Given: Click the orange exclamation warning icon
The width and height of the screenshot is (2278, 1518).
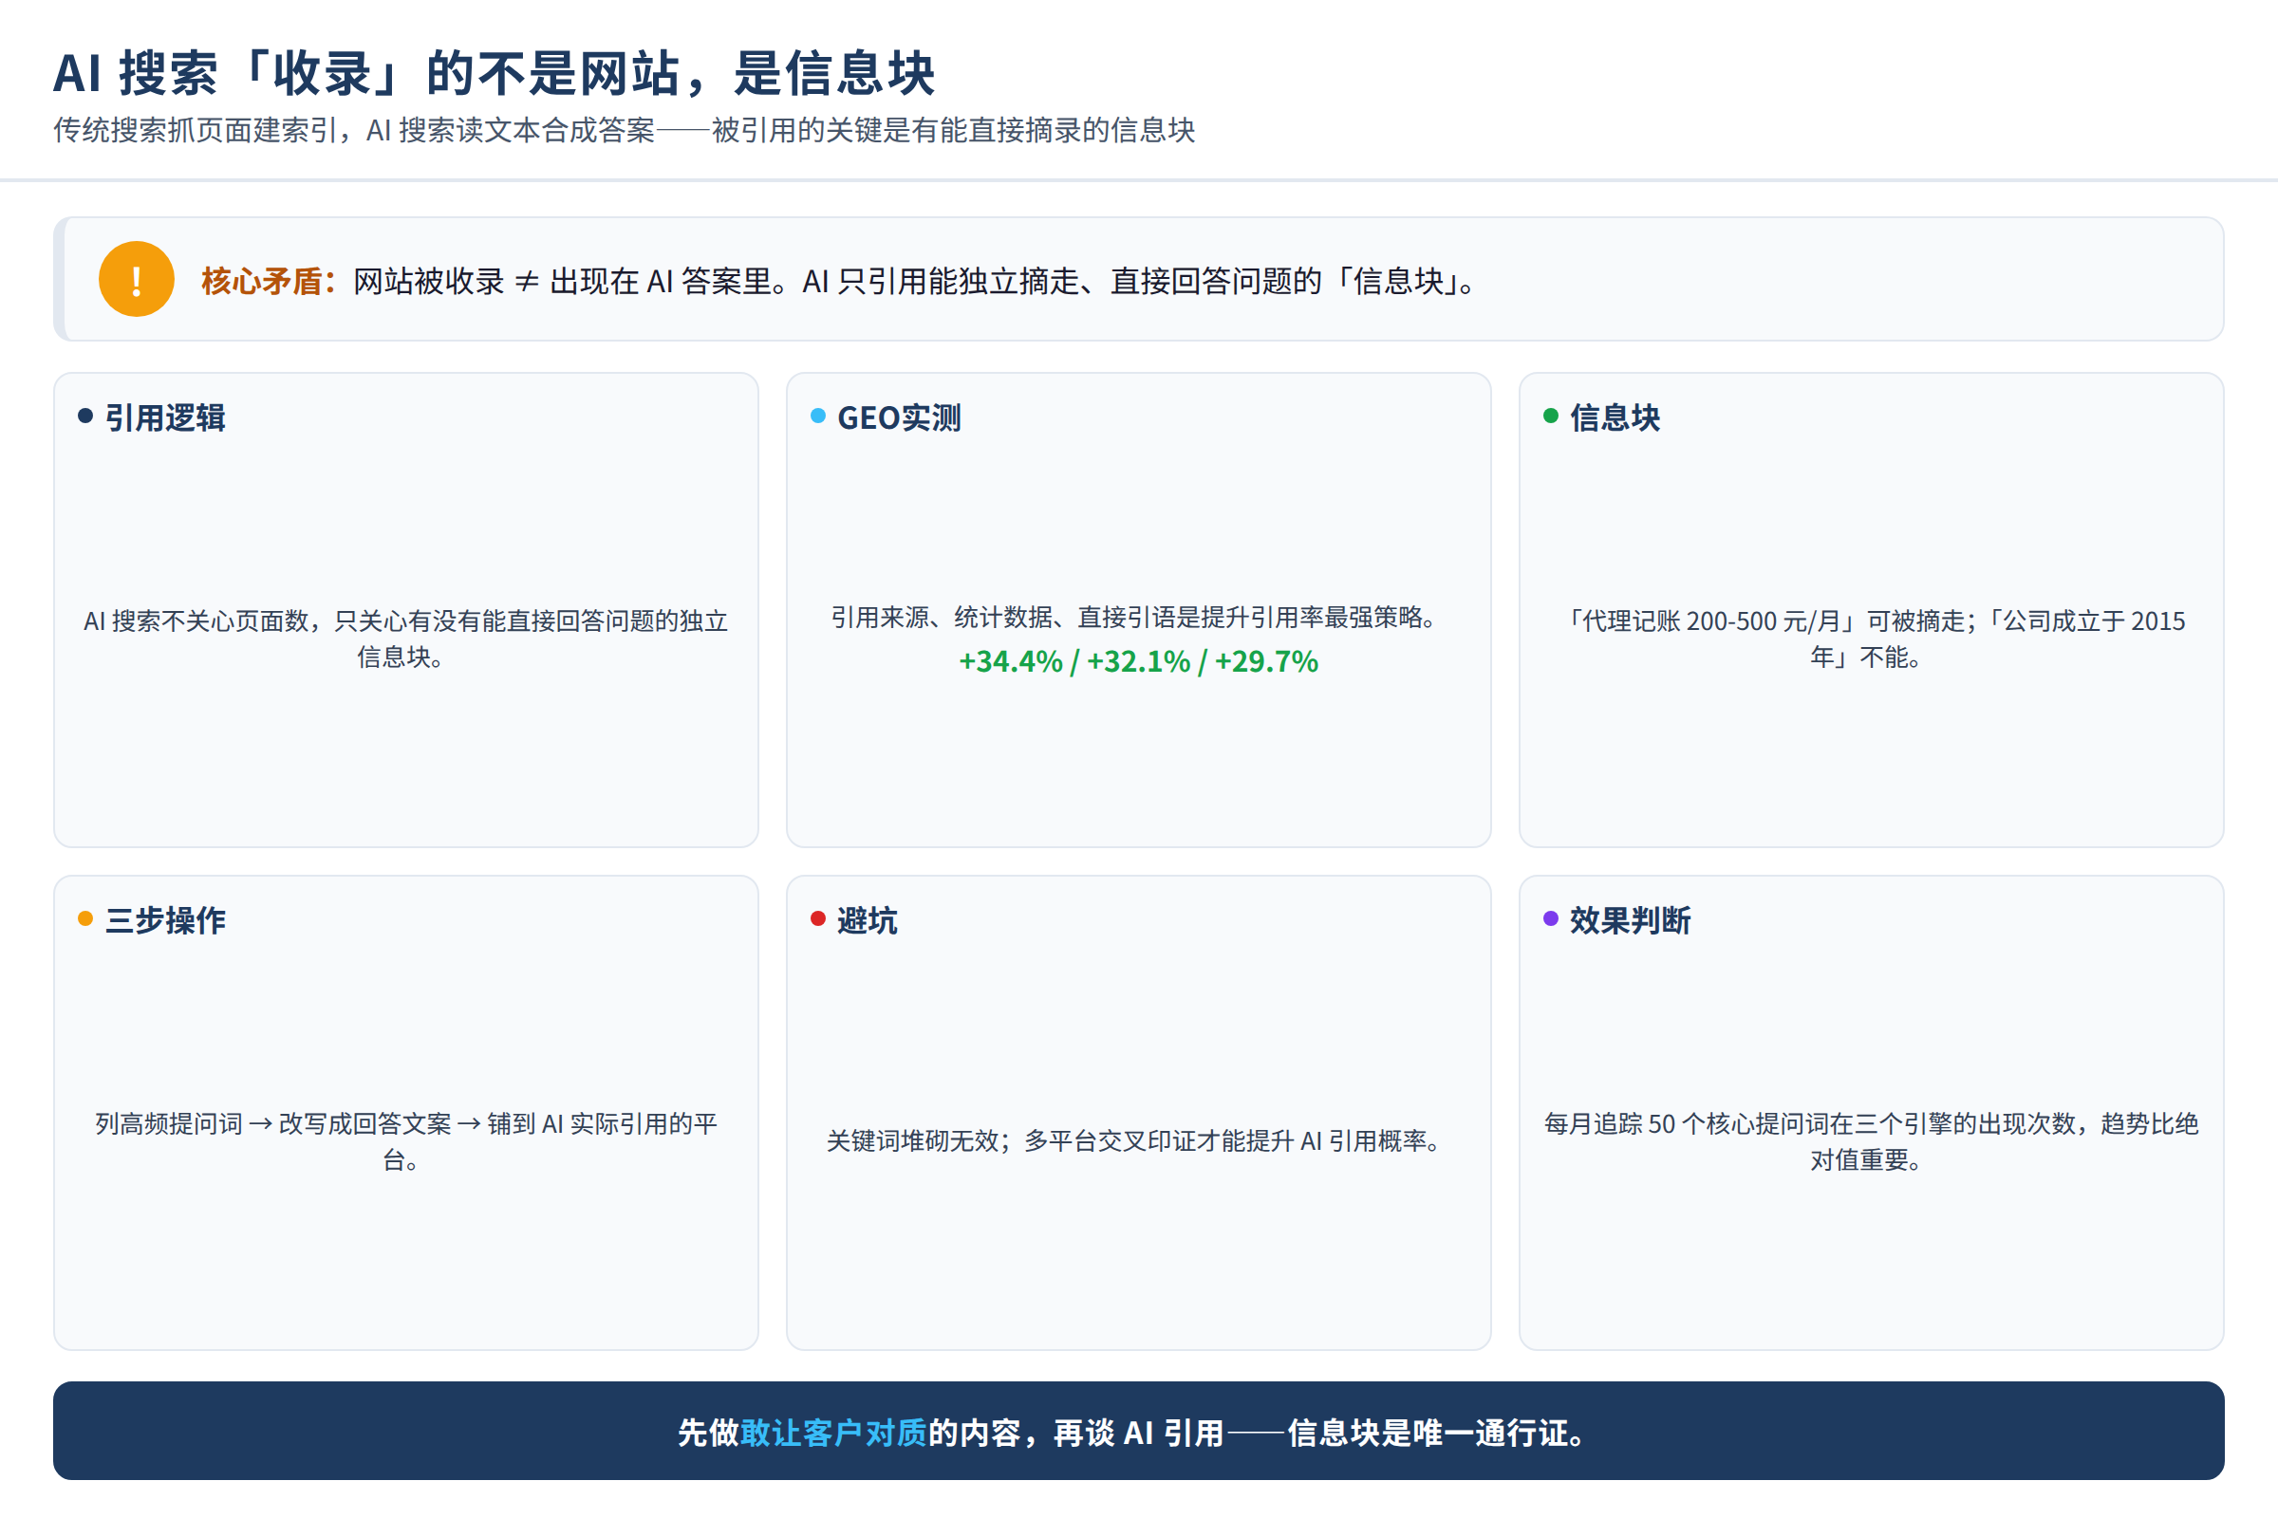Looking at the screenshot, I should [137, 279].
